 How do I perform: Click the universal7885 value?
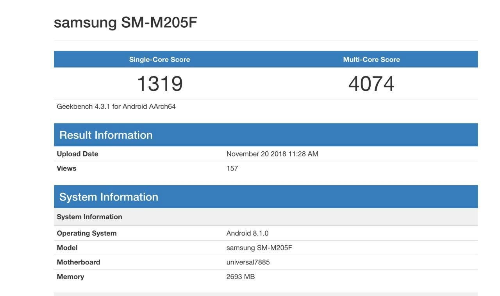click(248, 262)
